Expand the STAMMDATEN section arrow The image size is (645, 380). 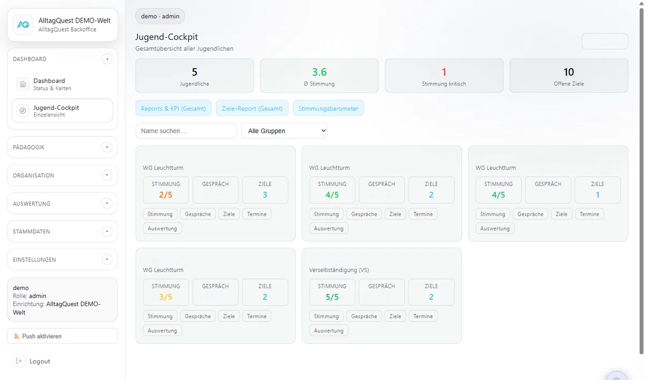pos(107,232)
